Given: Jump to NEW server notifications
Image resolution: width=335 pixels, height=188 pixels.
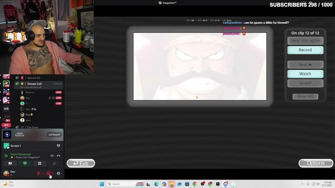Looking at the screenshot, I should [6, 125].
